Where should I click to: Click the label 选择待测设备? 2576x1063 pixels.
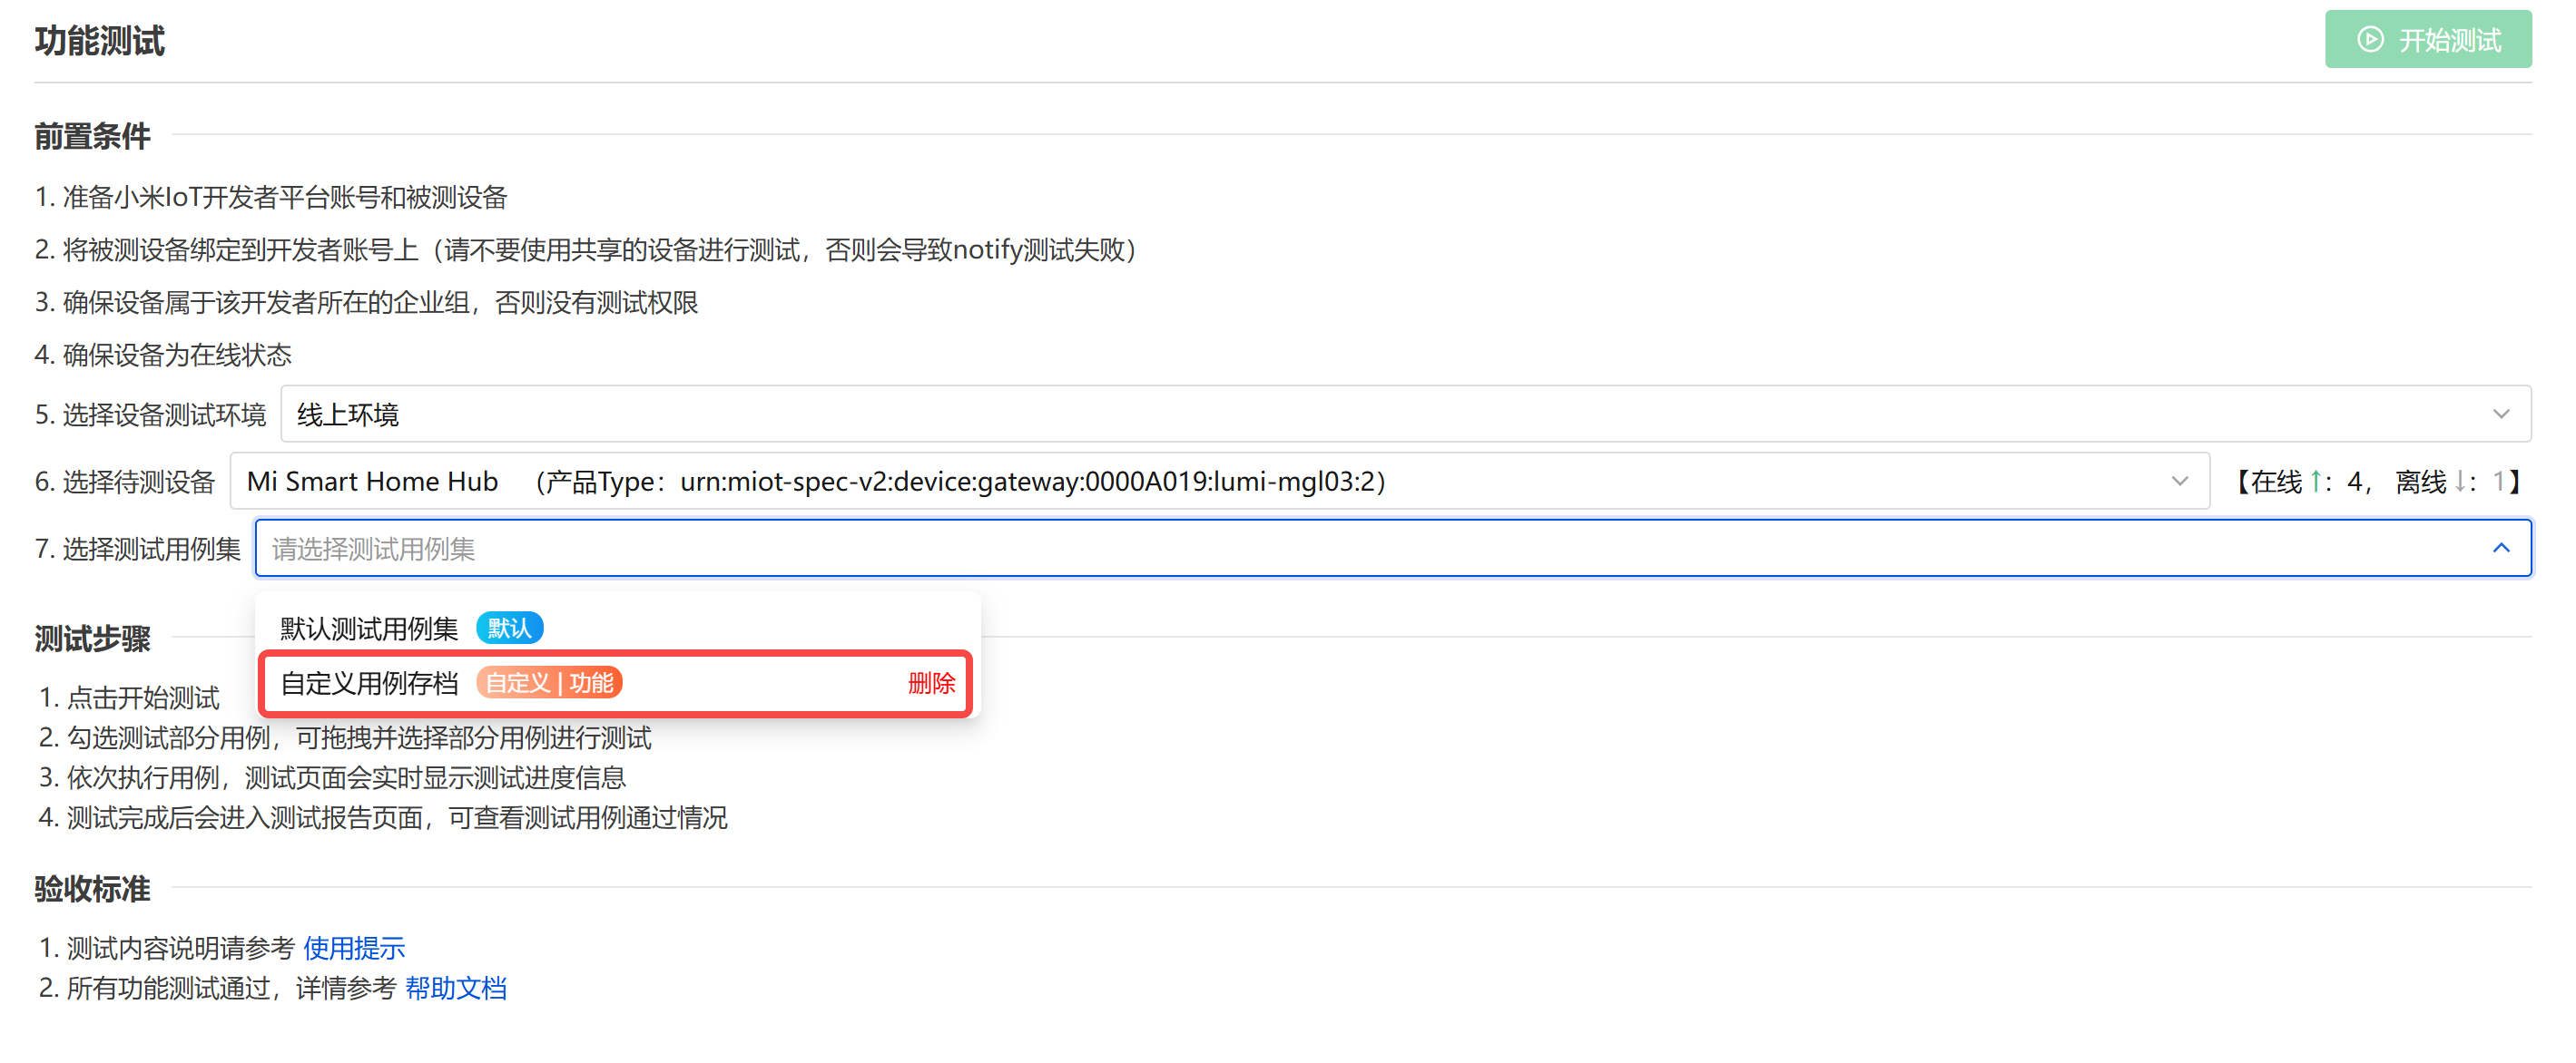[139, 482]
